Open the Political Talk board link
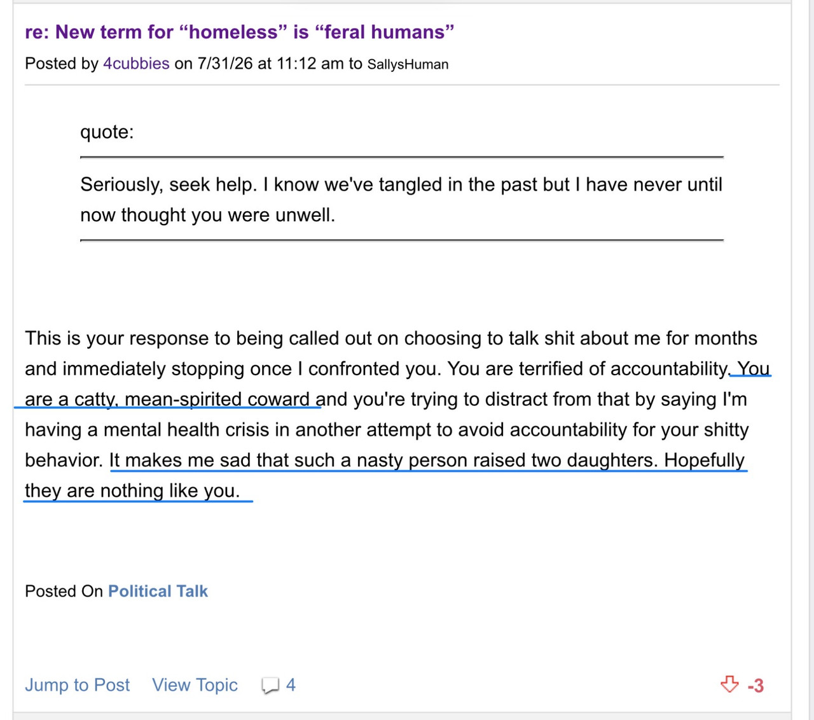Viewport: 814px width, 720px height. point(158,591)
